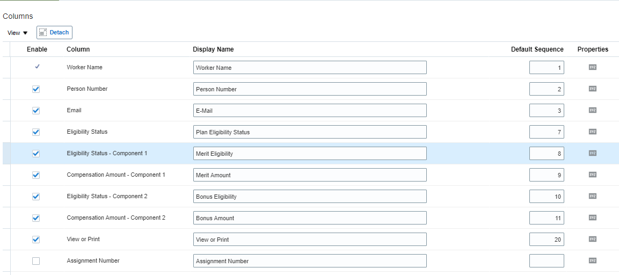This screenshot has width=619, height=275.
Task: Open the View dropdown menu
Action: click(x=17, y=33)
